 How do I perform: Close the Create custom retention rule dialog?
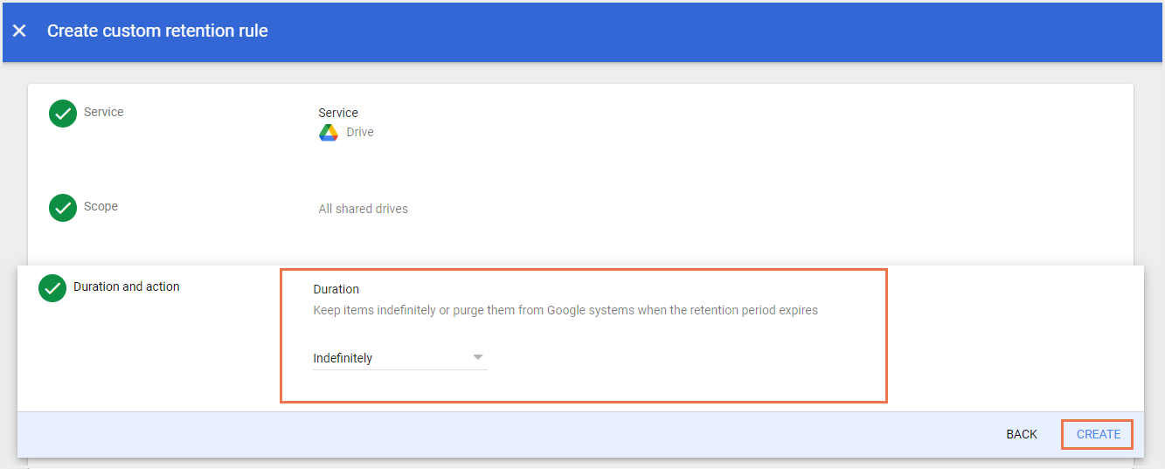(19, 31)
